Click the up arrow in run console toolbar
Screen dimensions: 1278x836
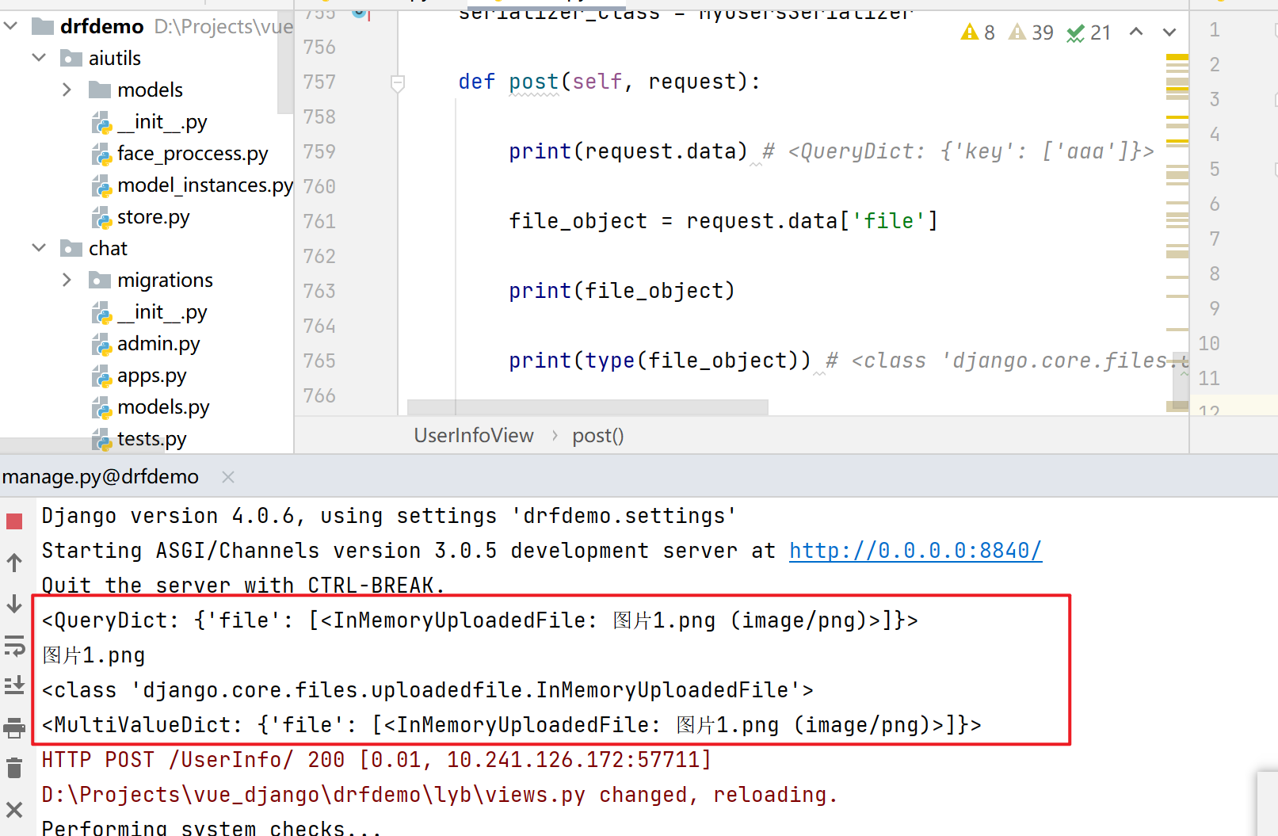(x=14, y=563)
